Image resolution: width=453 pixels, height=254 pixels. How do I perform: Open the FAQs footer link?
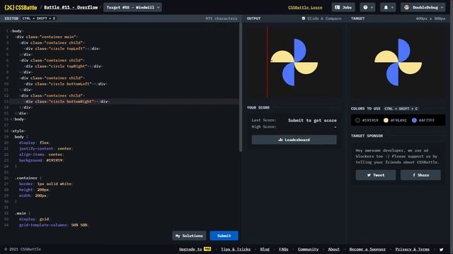click(283, 249)
